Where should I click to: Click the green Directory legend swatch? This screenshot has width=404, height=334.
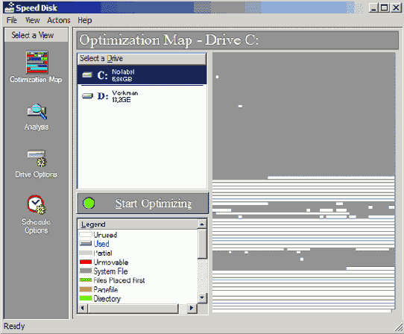(86, 298)
